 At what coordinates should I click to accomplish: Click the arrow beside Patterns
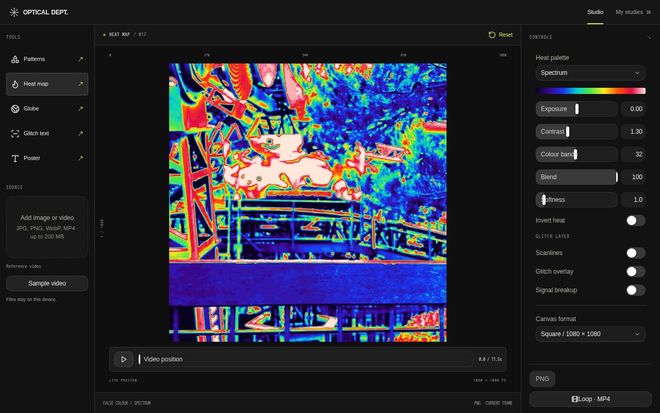click(80, 59)
